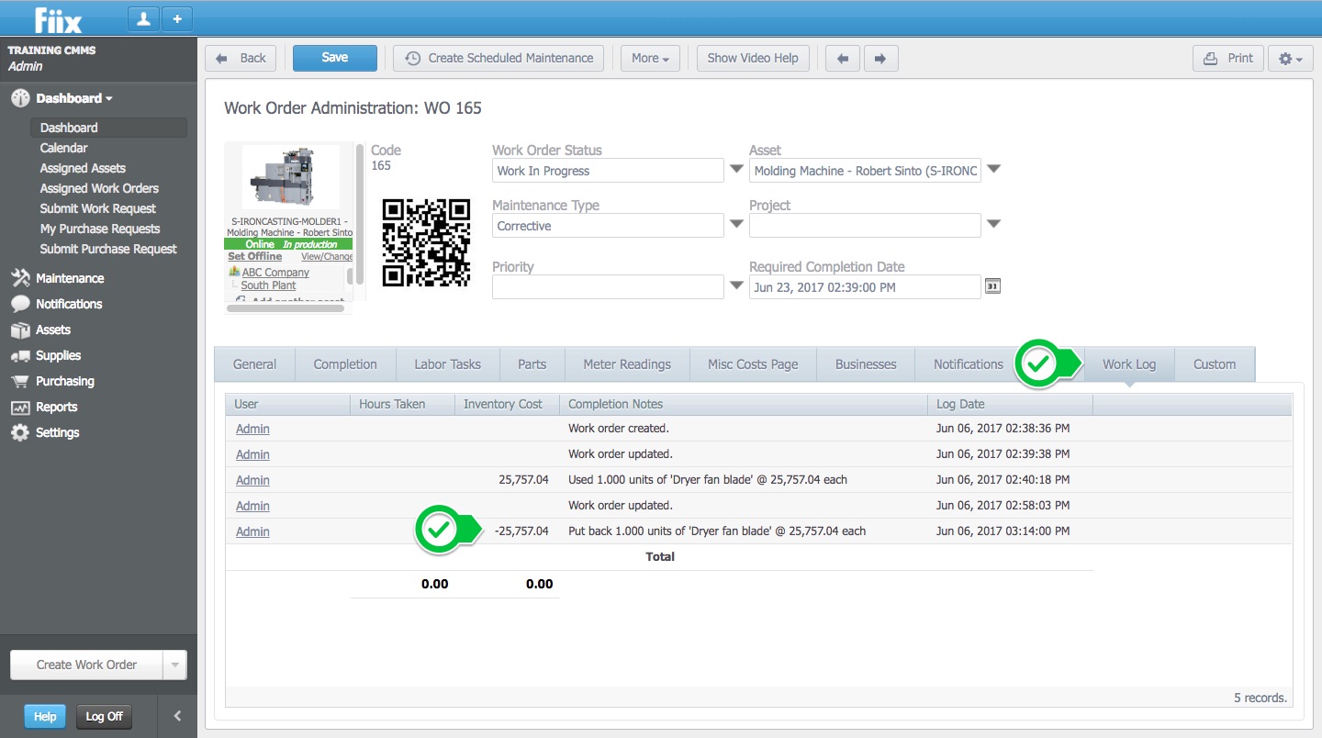Image resolution: width=1322 pixels, height=738 pixels.
Task: Click the Supplies truck icon
Action: (x=20, y=355)
